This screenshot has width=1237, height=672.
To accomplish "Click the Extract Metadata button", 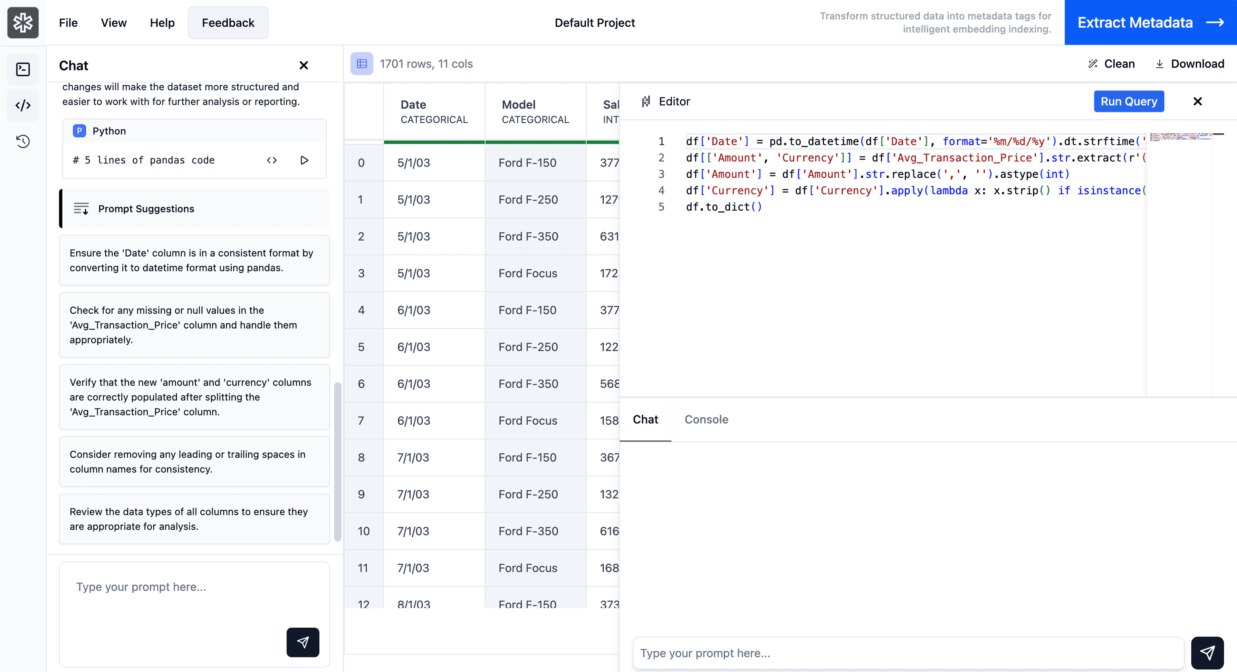I will (x=1151, y=23).
